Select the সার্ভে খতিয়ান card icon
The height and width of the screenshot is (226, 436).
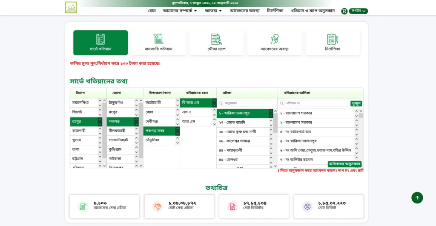100,39
